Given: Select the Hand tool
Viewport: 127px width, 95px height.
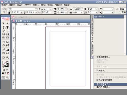Looking at the screenshot, I should (x=3, y=58).
